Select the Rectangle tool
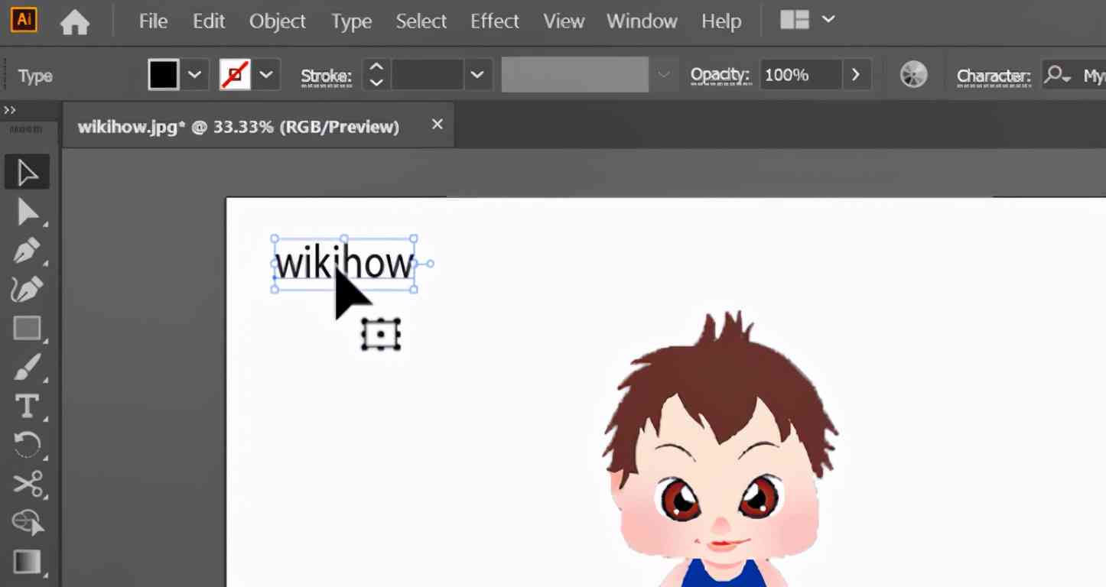 coord(28,329)
